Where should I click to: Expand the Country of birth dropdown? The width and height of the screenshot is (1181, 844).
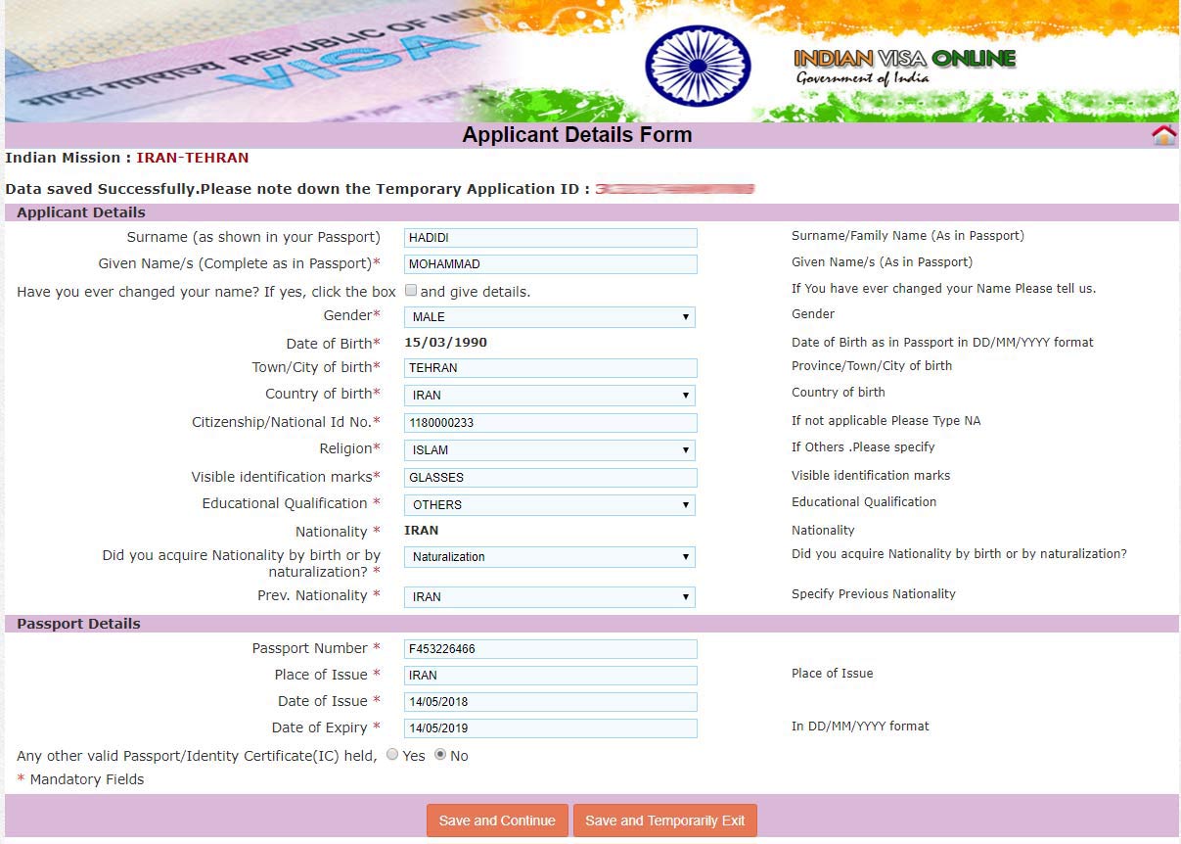pos(549,396)
